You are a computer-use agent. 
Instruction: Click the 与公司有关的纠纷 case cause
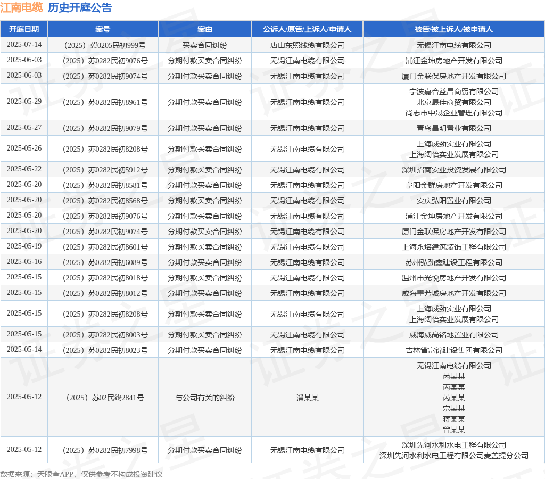(205, 398)
